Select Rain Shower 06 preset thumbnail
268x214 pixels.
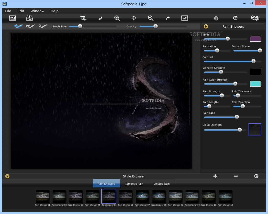point(126,196)
